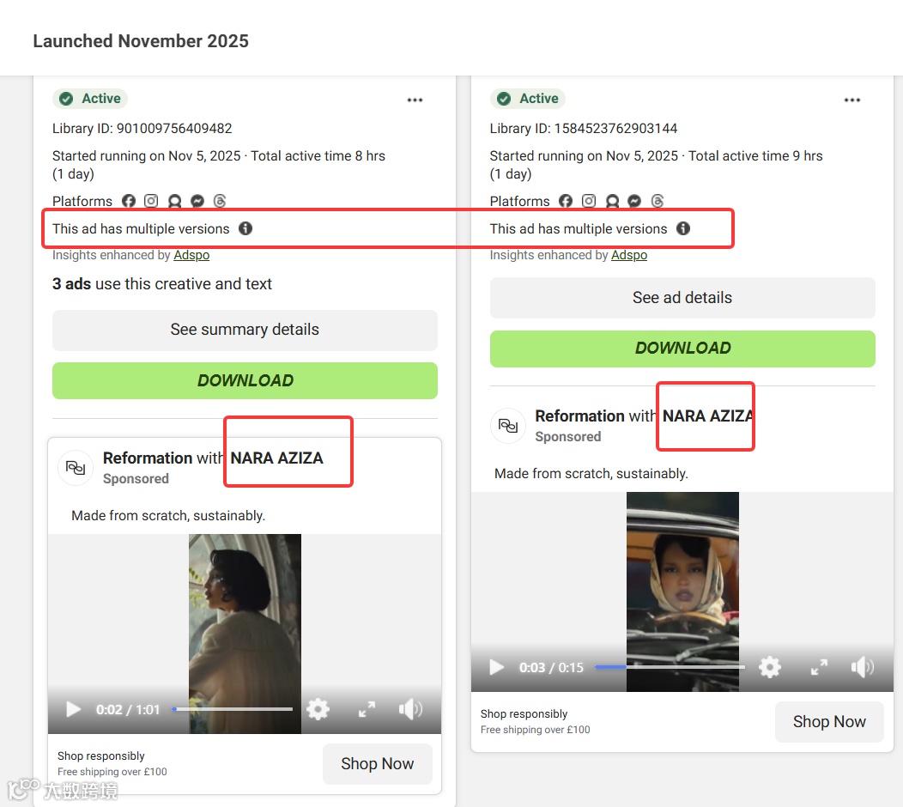Click Audience Network icon in right ad card

612,200
